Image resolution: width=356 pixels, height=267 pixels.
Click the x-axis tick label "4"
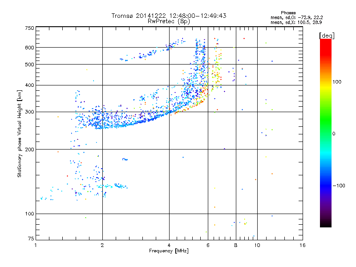click(169, 245)
